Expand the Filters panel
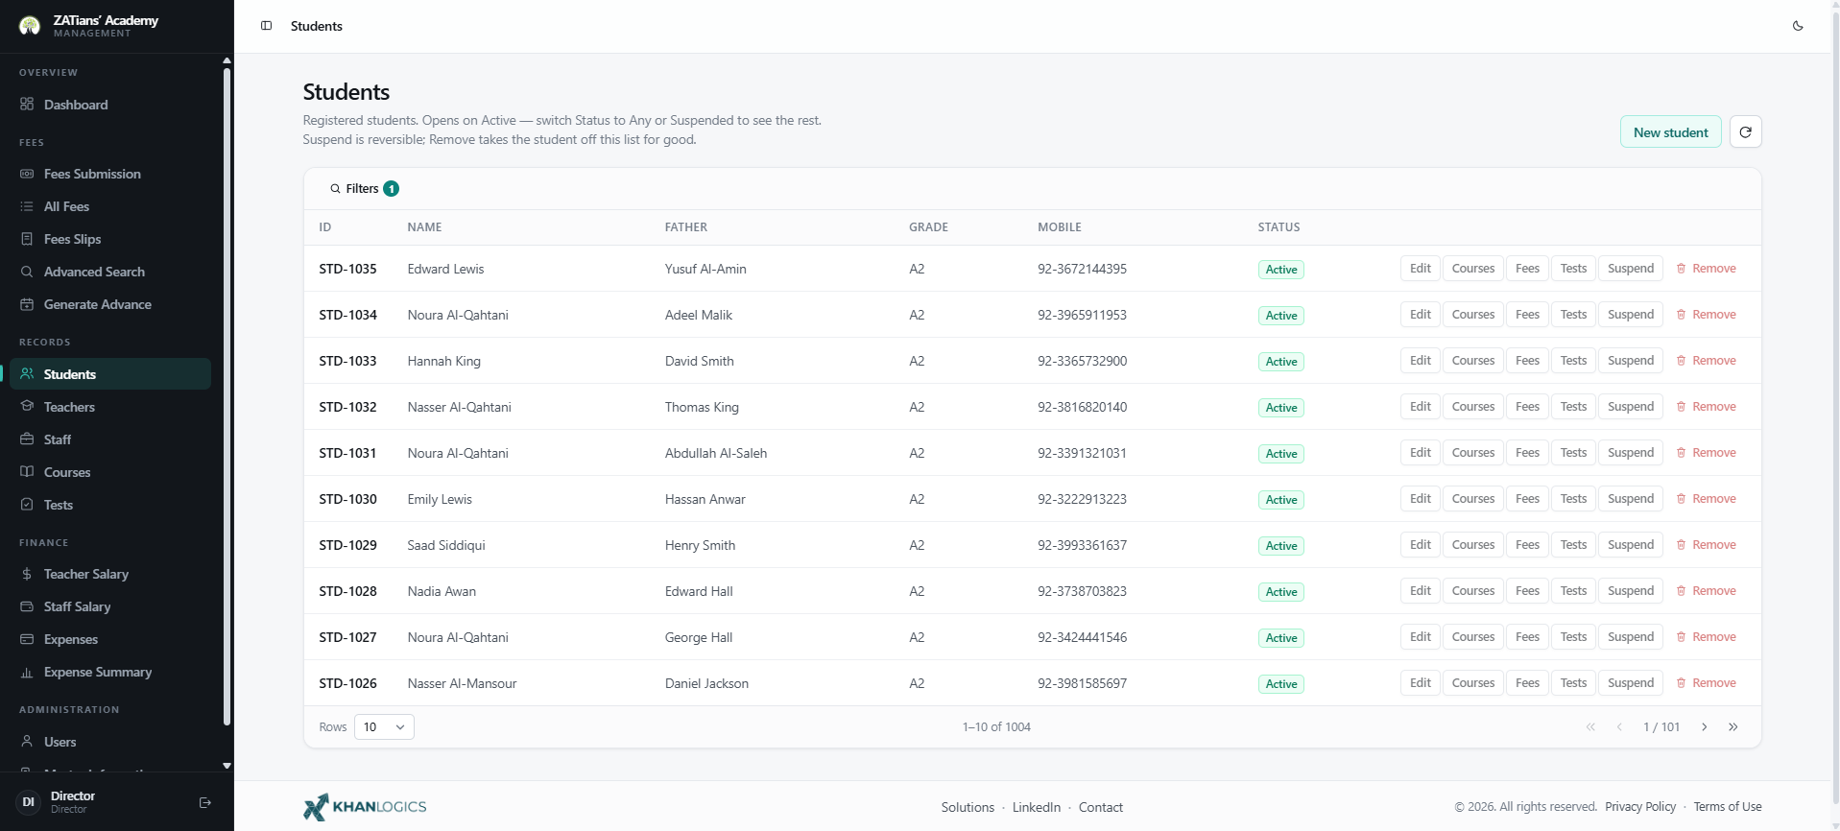The image size is (1840, 831). pos(364,189)
